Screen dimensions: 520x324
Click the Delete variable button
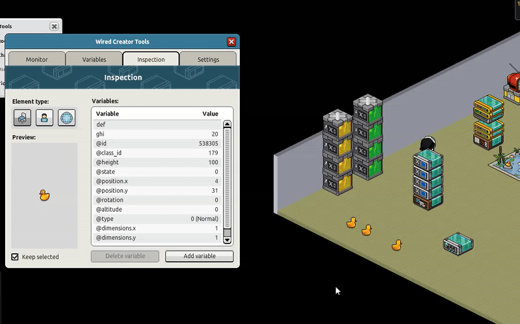click(125, 256)
